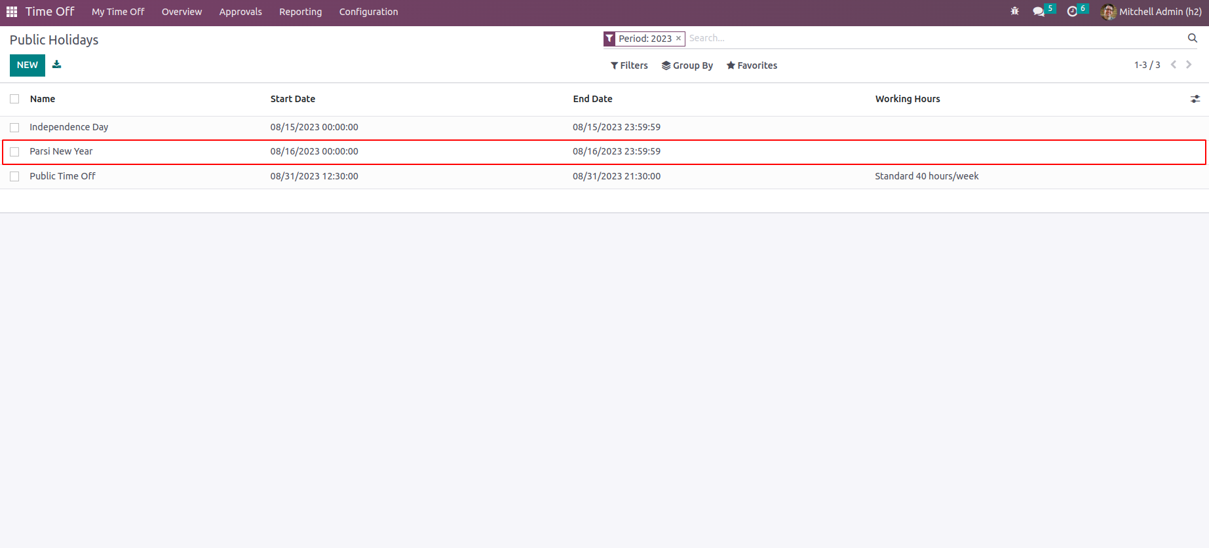Open the Reporting menu
1209x548 pixels.
(x=300, y=12)
